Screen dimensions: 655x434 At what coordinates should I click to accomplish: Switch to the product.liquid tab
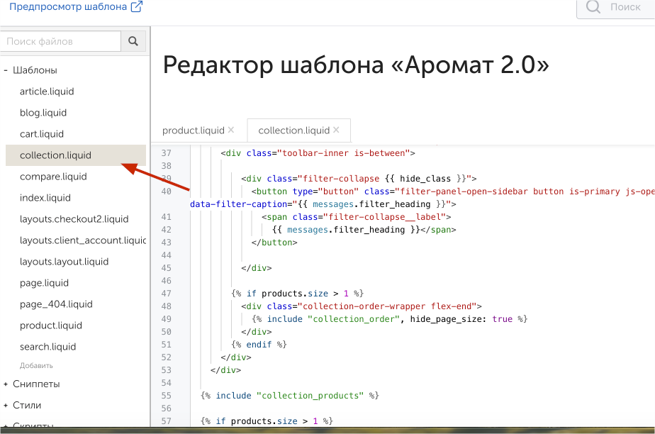click(x=193, y=130)
